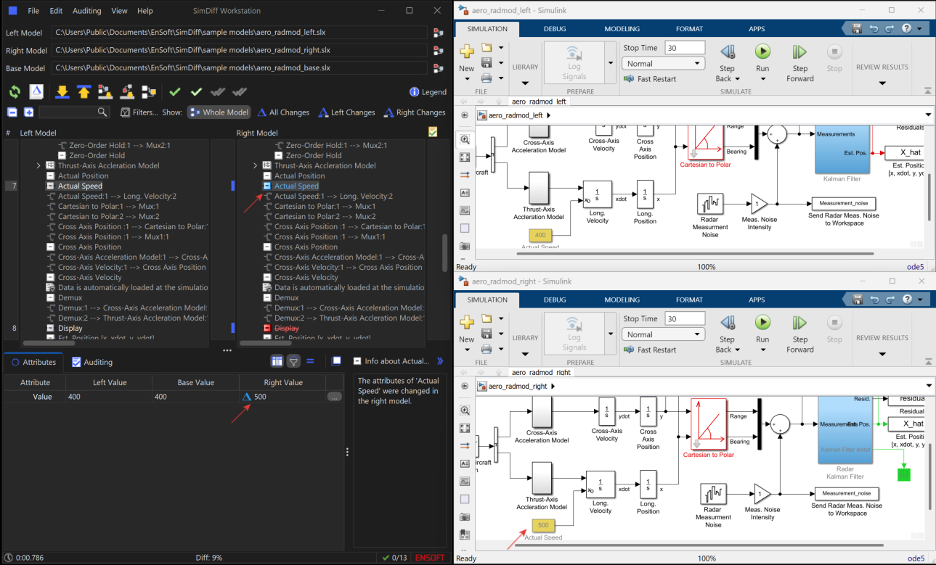
Task: Select Display in the Left Model tree
Action: click(70, 328)
